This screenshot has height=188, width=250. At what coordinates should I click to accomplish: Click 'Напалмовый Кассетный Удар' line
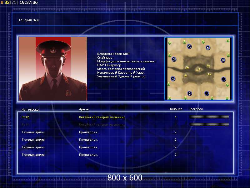click(x=120, y=73)
